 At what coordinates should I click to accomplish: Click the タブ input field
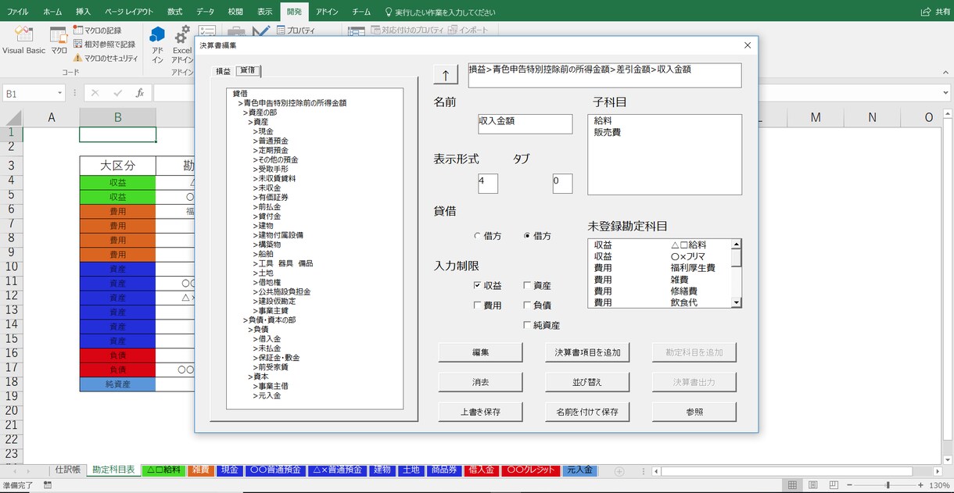pyautogui.click(x=562, y=184)
